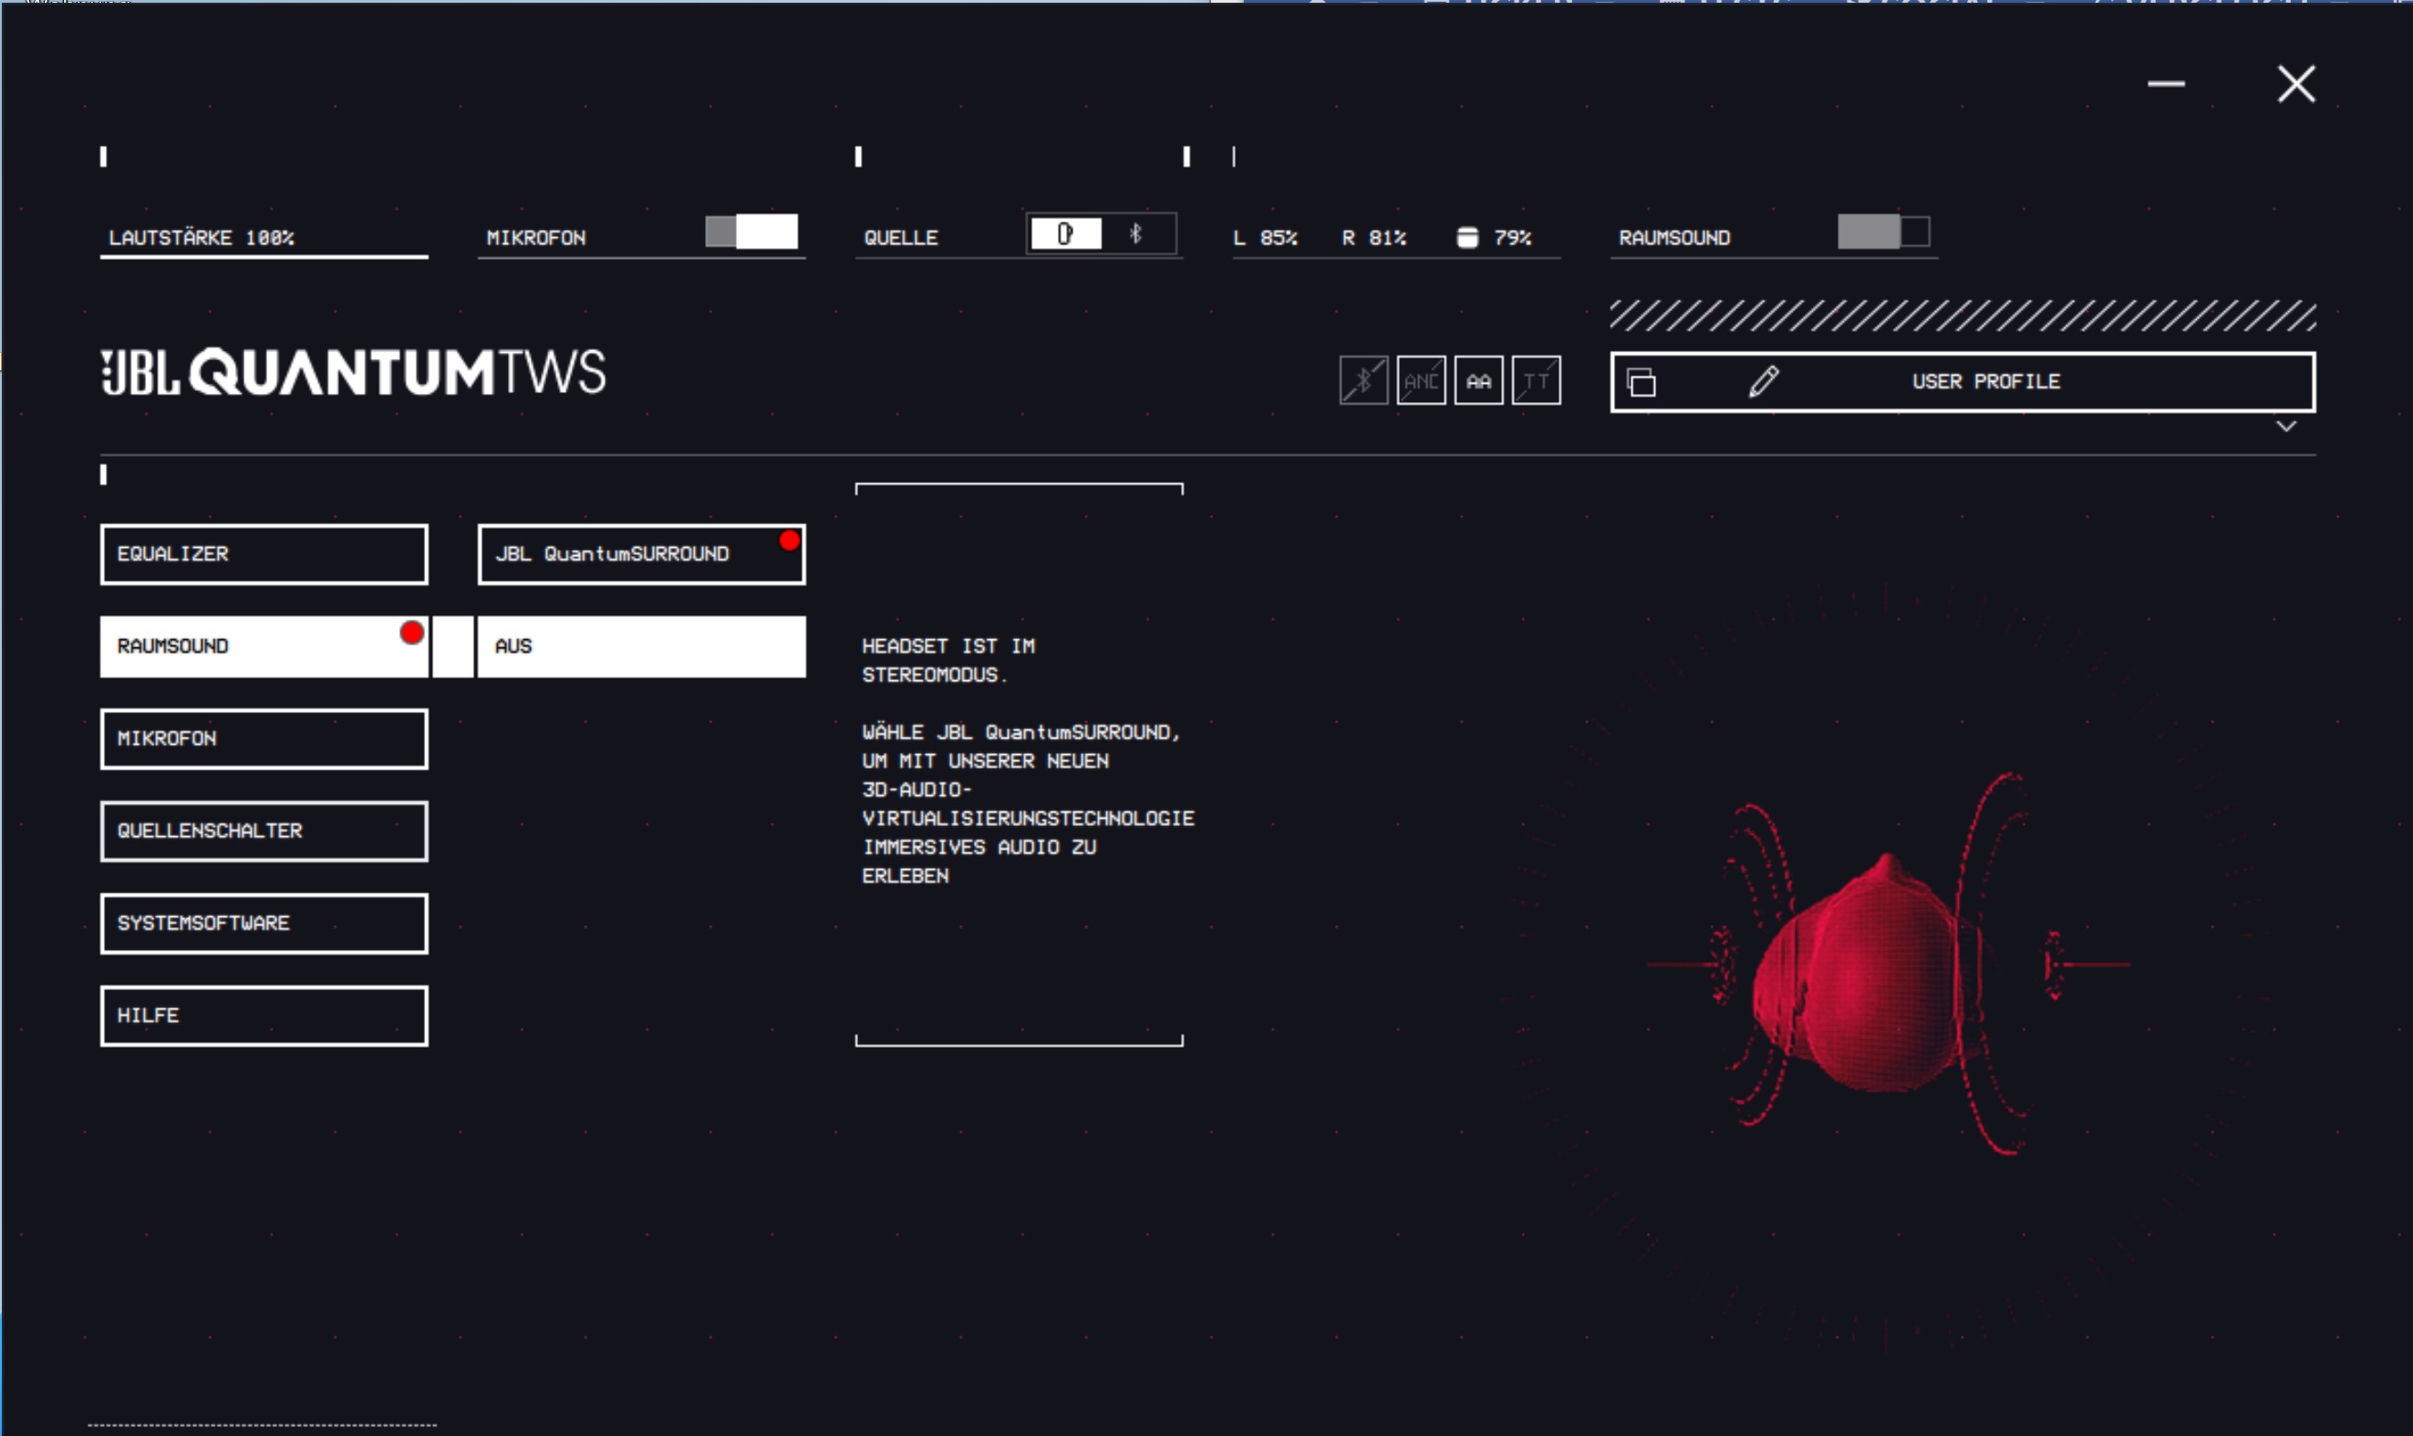Toggle the Mikrofon switch in top bar
The height and width of the screenshot is (1436, 2413).
(751, 232)
